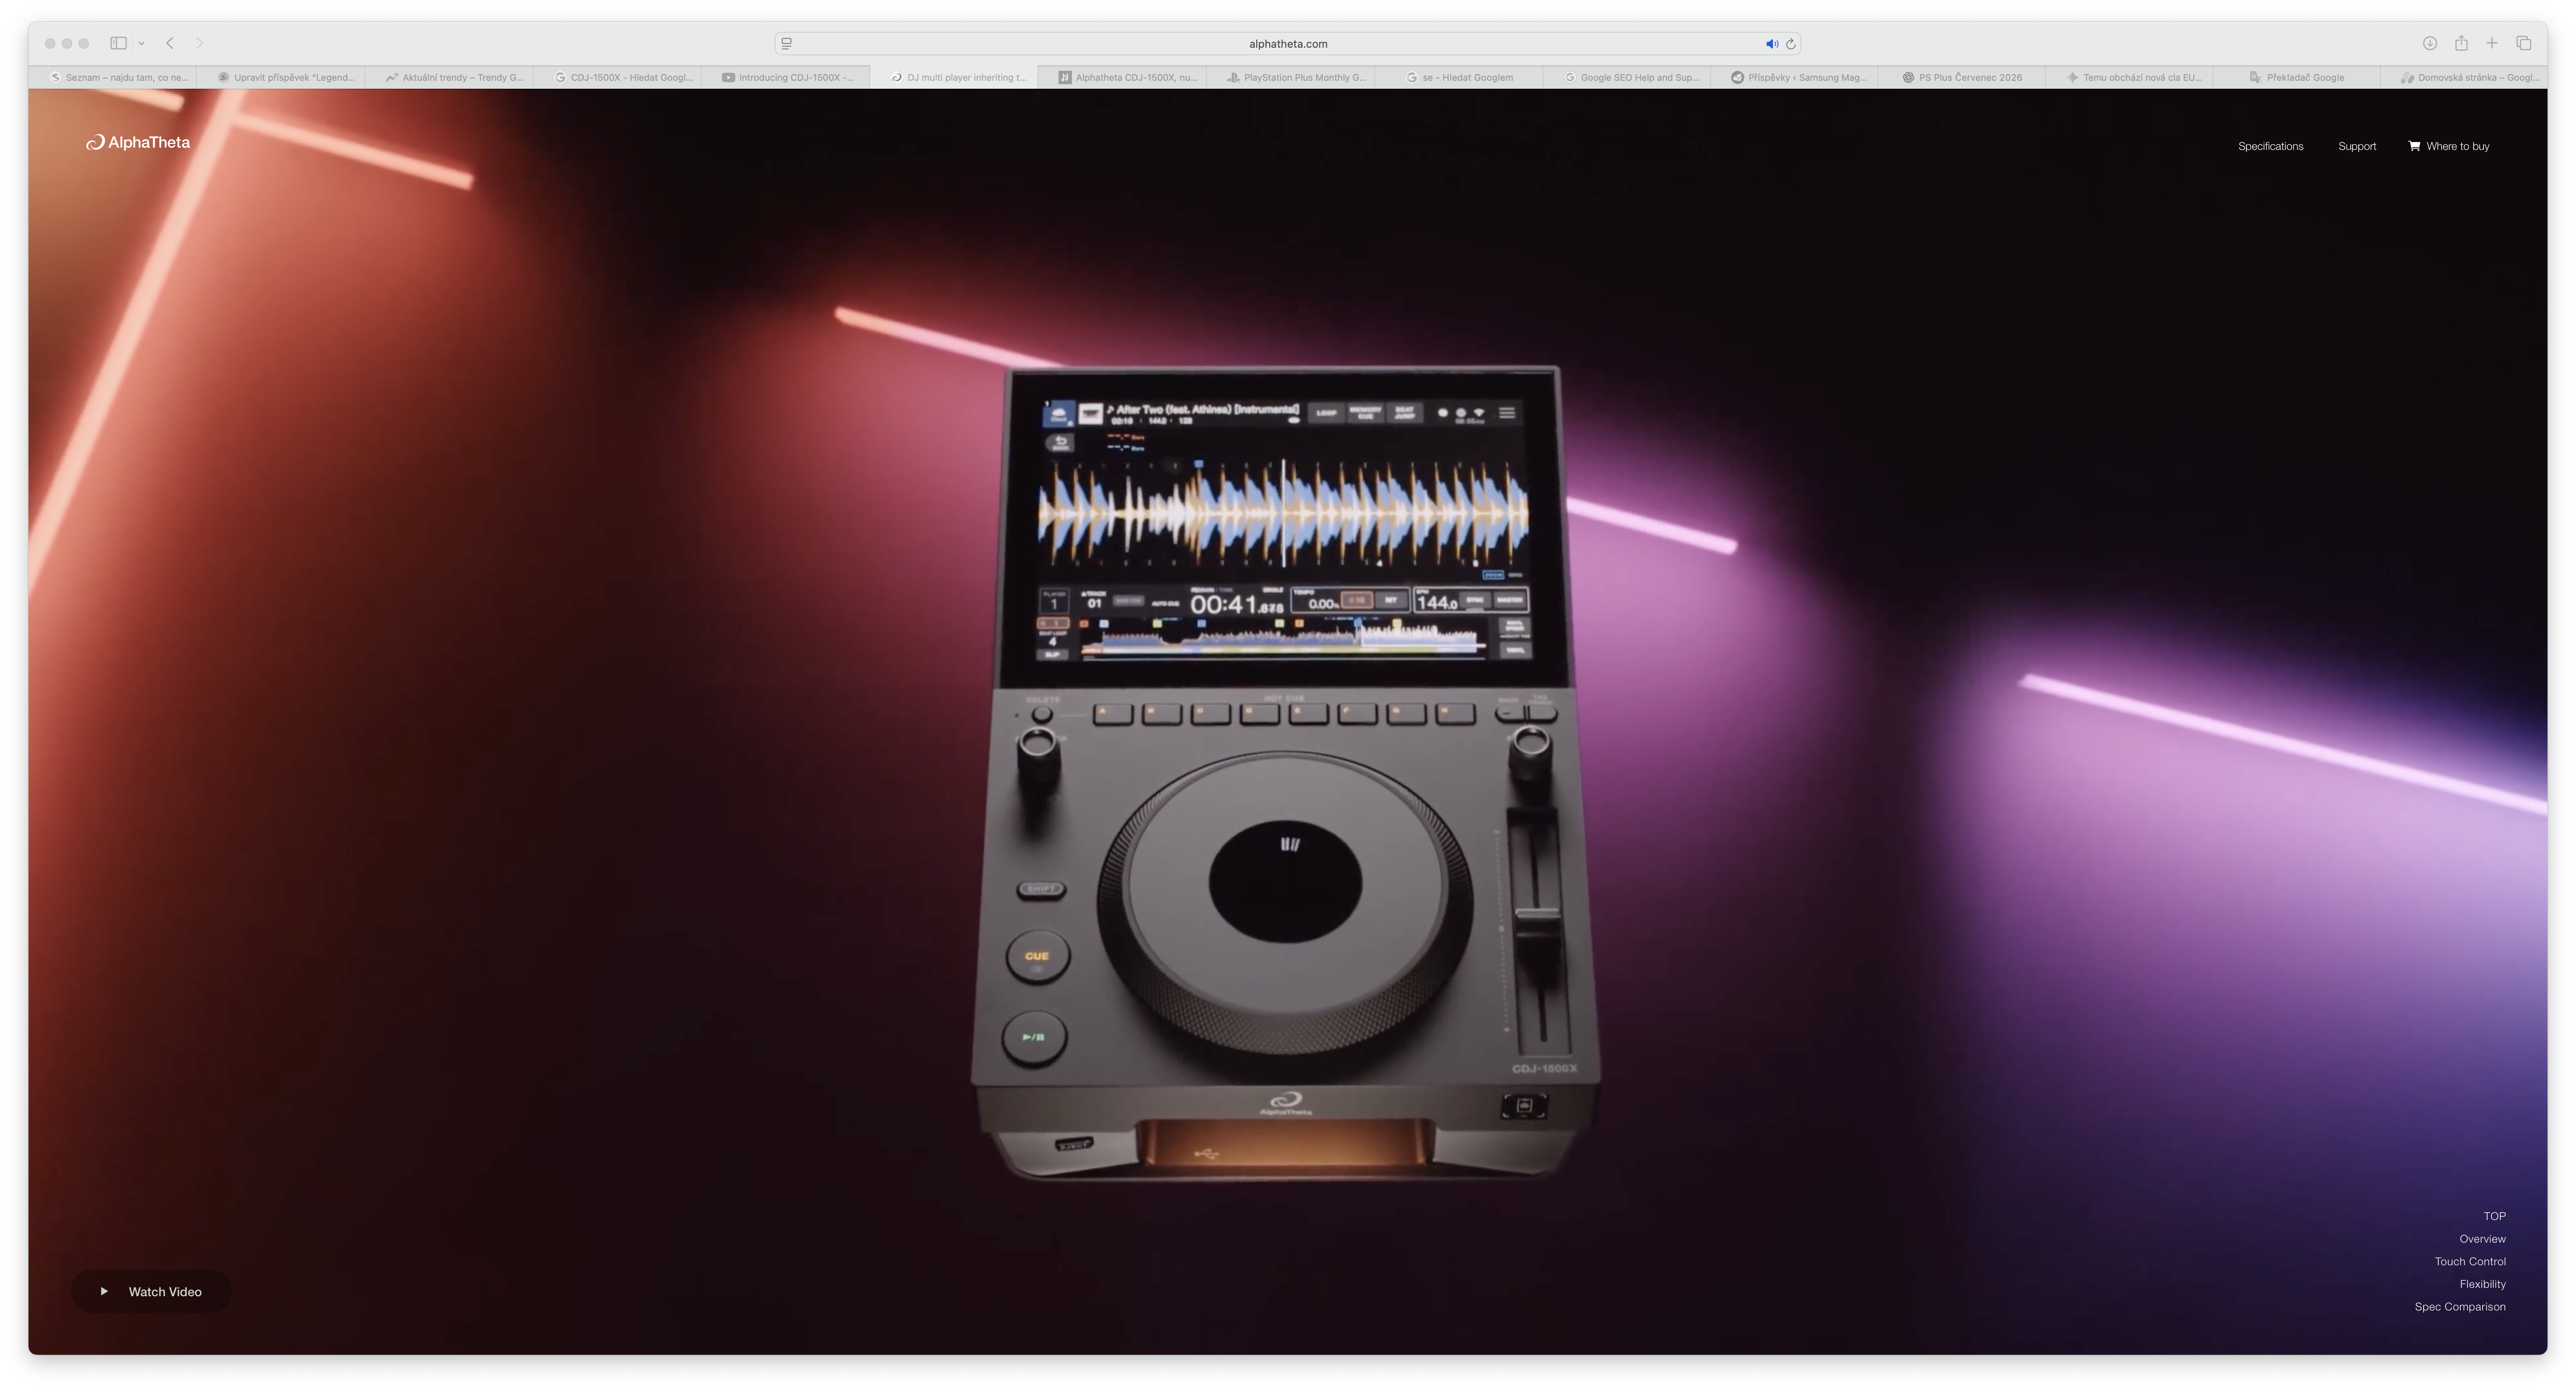Open the tab group dropdown chevron
This screenshot has width=2576, height=1390.
[142, 43]
